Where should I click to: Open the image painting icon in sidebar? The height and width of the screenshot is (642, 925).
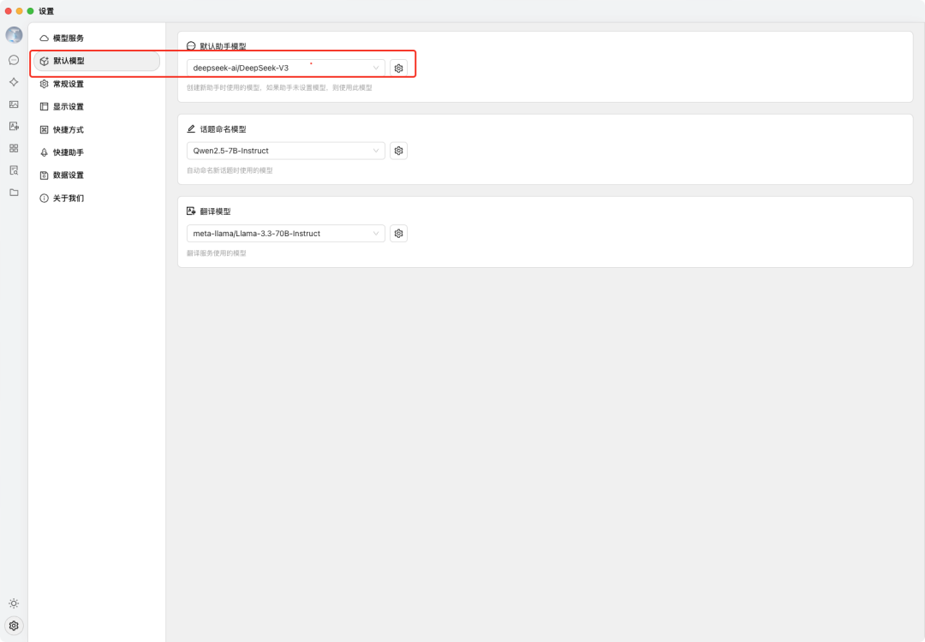click(15, 104)
